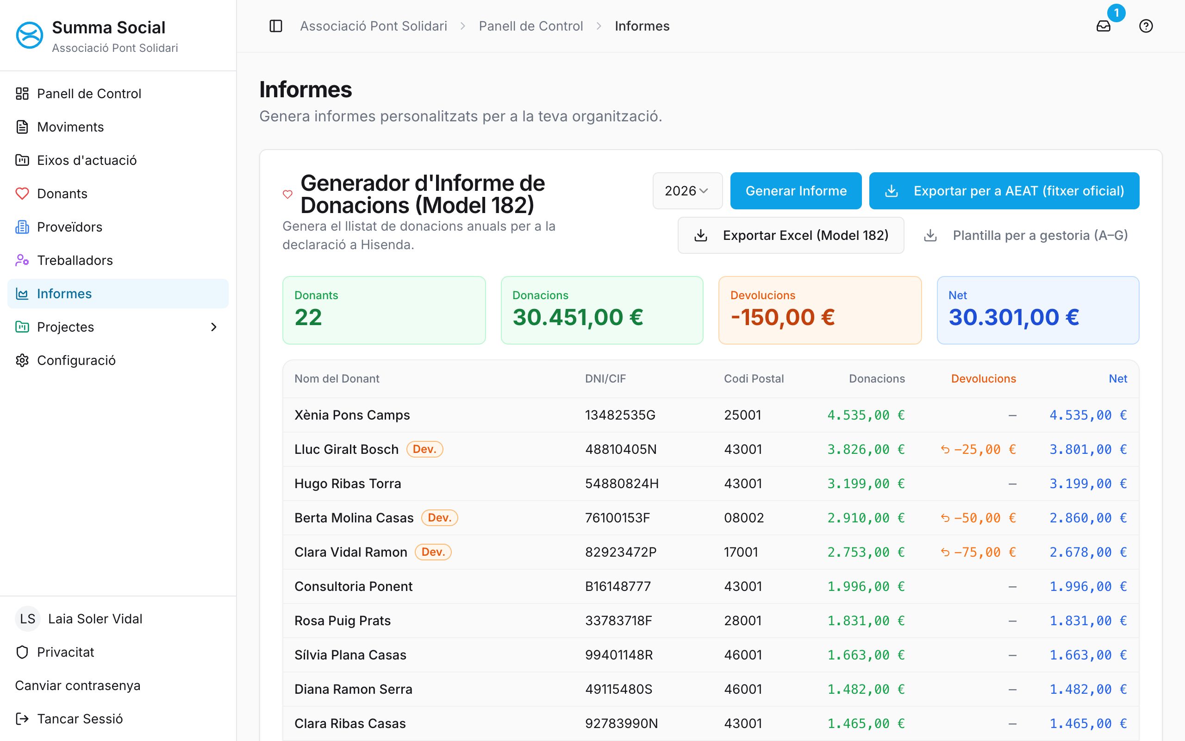Click the Moviments document icon
This screenshot has width=1185, height=741.
(22, 127)
